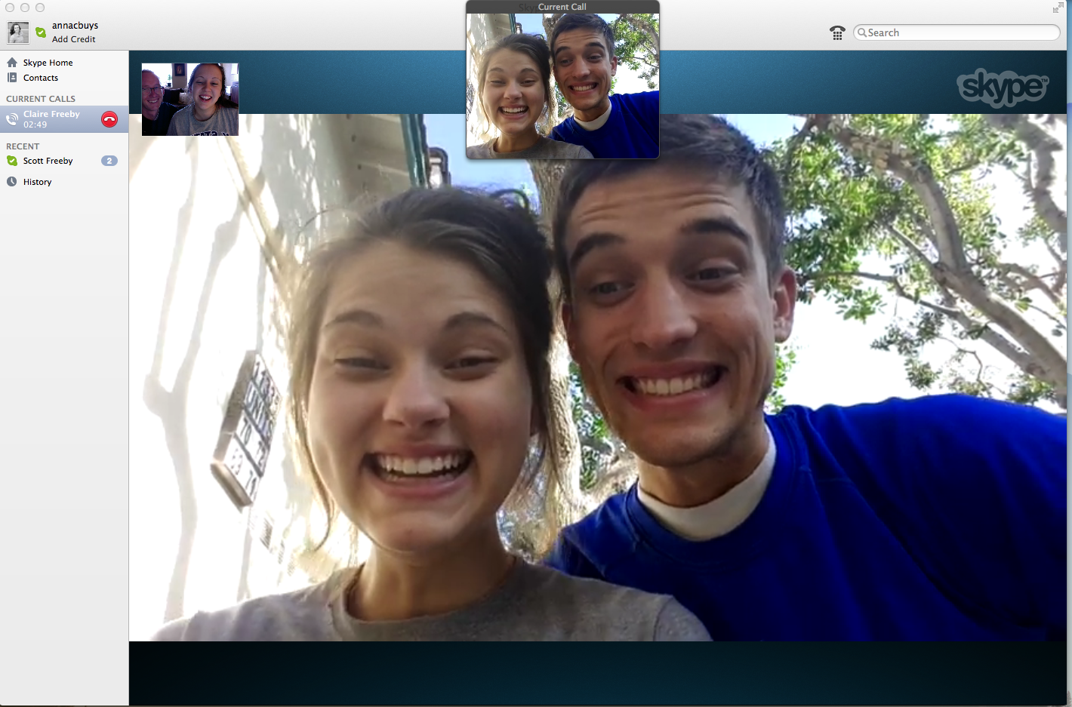Image resolution: width=1072 pixels, height=707 pixels.
Task: Open the status menu beside annacbuys
Action: (41, 32)
